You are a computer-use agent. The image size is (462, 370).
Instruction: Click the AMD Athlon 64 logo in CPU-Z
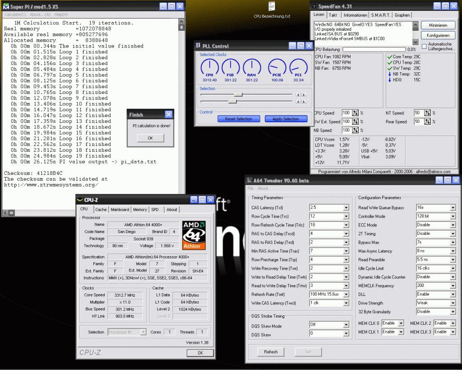click(x=194, y=235)
